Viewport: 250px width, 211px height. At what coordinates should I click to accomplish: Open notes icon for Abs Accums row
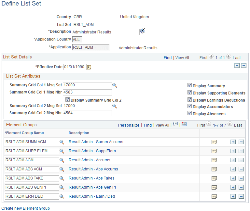pyautogui.click(x=214, y=169)
